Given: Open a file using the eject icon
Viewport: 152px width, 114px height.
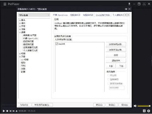Looking at the screenshot, I should 16,111.
